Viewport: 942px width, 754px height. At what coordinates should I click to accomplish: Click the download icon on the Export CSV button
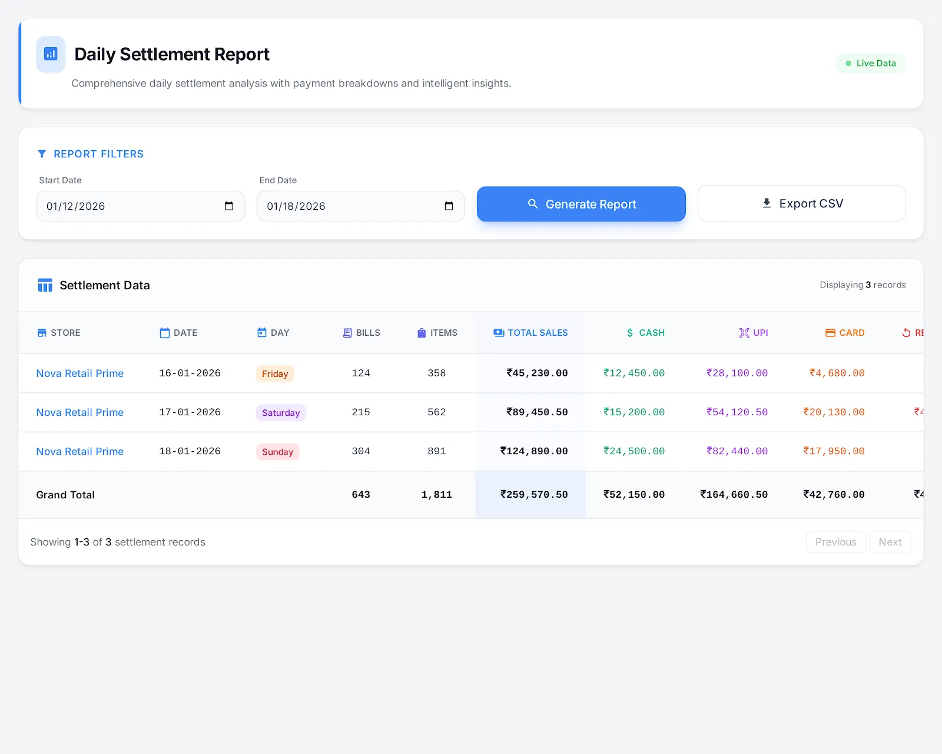(766, 203)
